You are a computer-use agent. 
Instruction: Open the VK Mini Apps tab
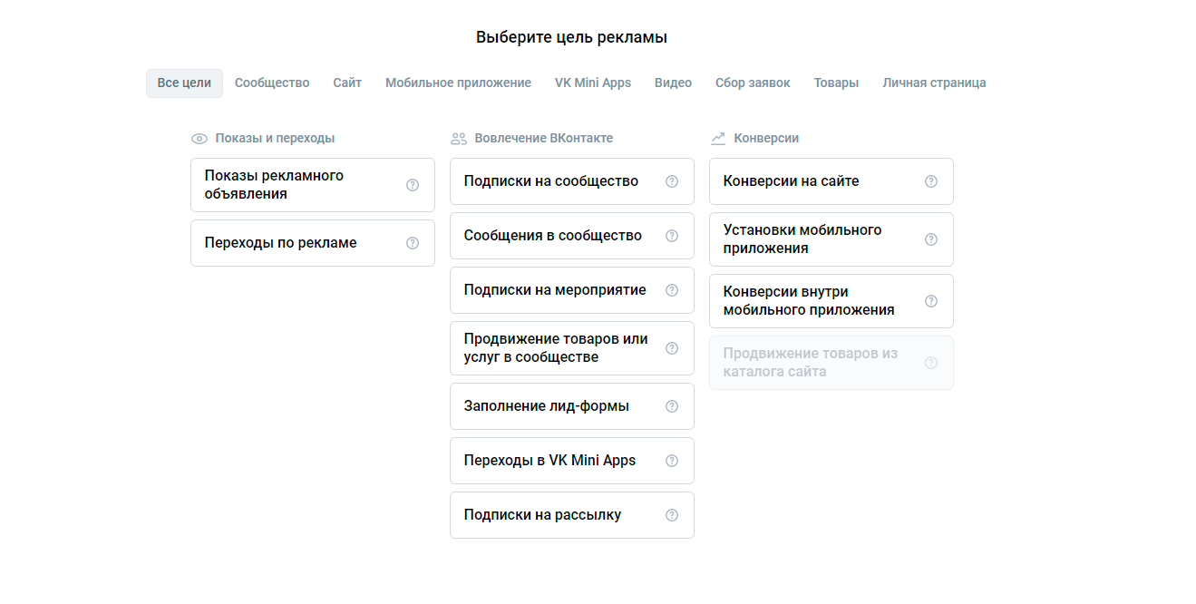(x=593, y=83)
